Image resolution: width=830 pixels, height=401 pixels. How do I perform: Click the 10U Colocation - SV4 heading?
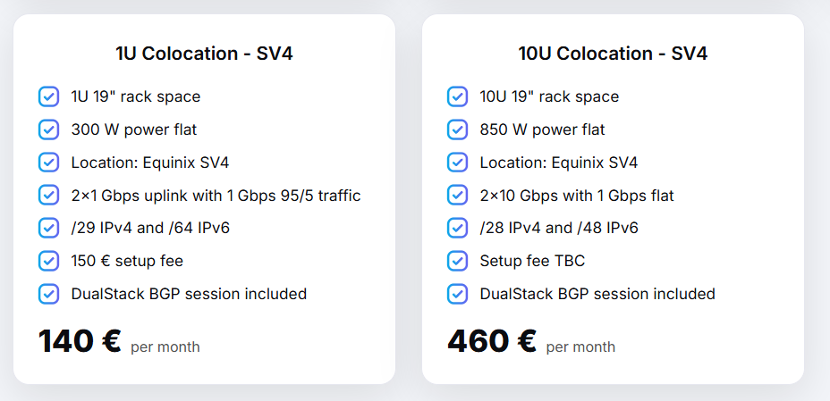[x=613, y=54]
